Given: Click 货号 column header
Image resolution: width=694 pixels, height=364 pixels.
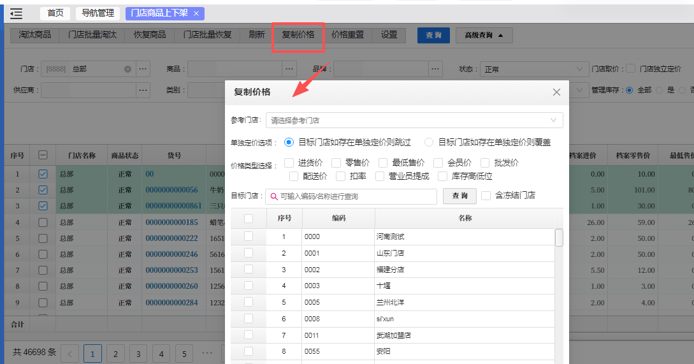Looking at the screenshot, I should [174, 156].
